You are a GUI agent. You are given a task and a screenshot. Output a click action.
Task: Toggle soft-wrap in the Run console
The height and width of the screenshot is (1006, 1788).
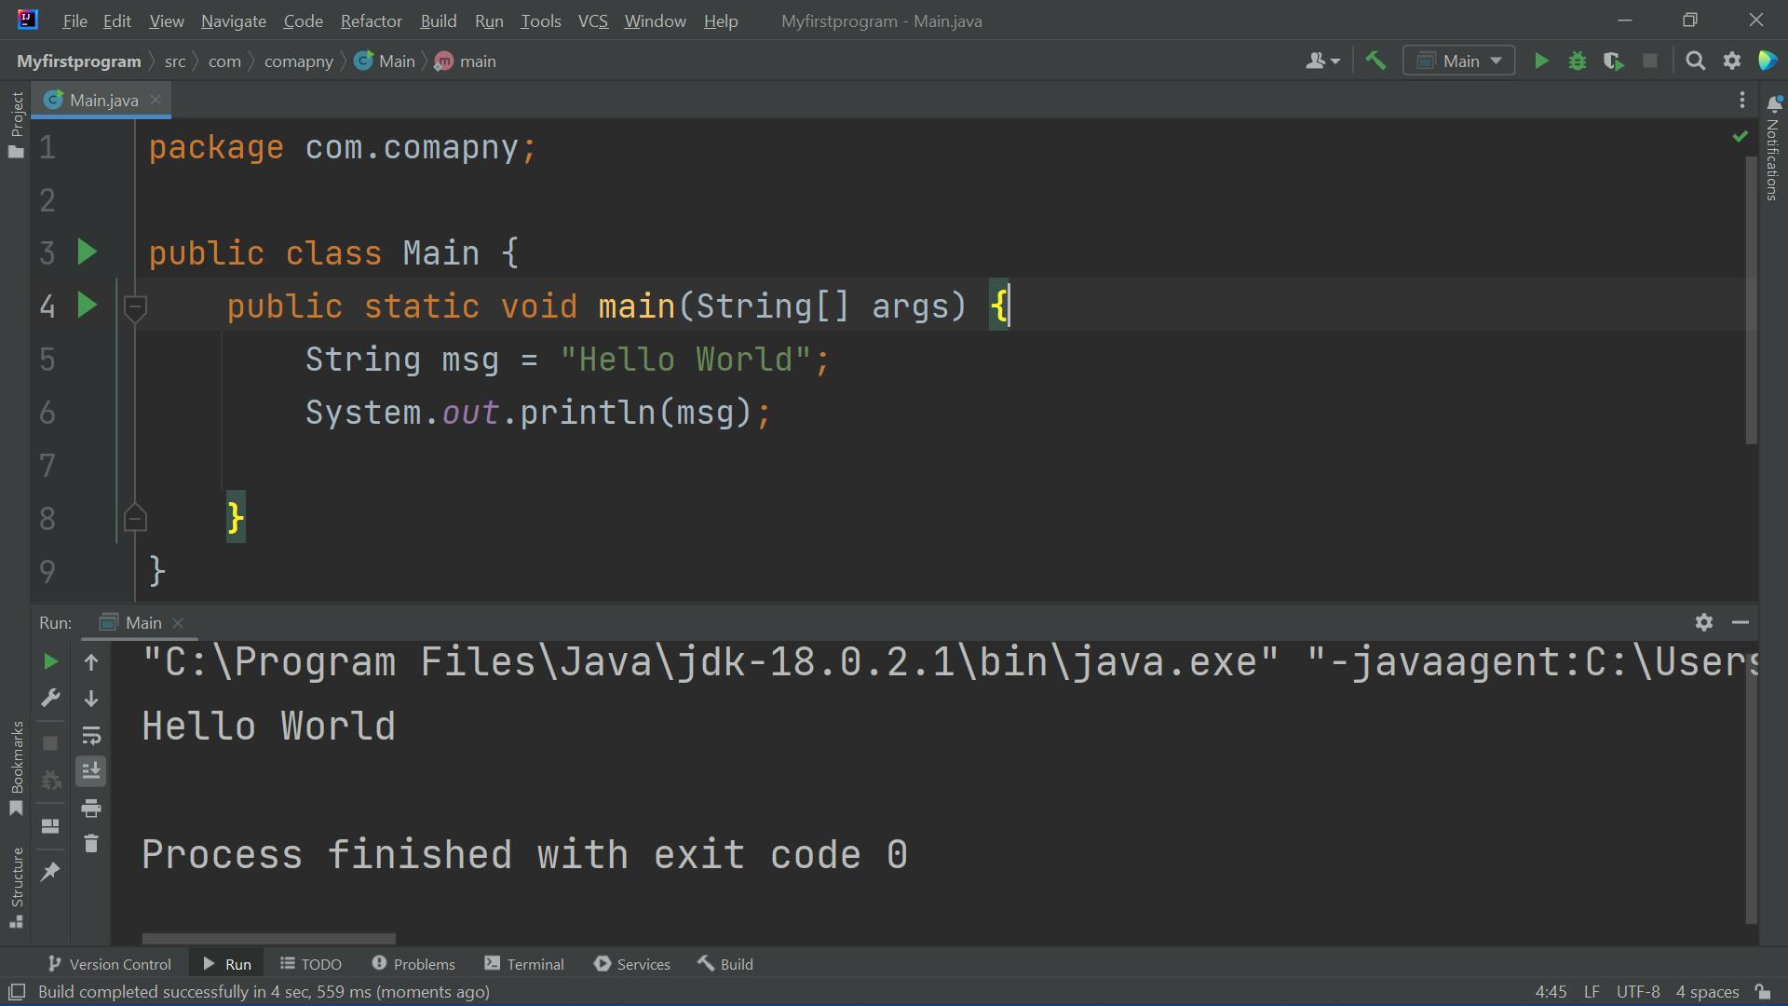pyautogui.click(x=91, y=736)
